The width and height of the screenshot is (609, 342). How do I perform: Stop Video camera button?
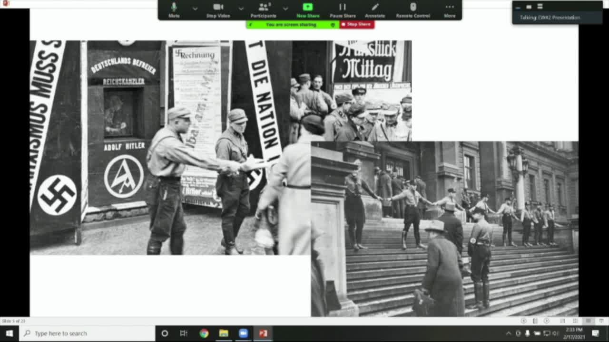point(218,10)
